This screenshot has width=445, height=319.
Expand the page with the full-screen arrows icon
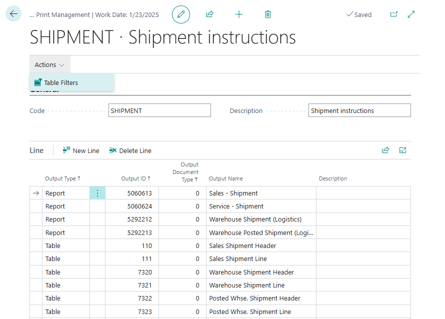[x=411, y=14]
